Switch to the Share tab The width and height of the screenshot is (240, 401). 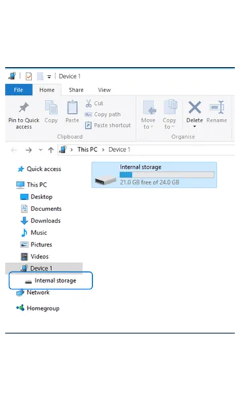click(76, 90)
